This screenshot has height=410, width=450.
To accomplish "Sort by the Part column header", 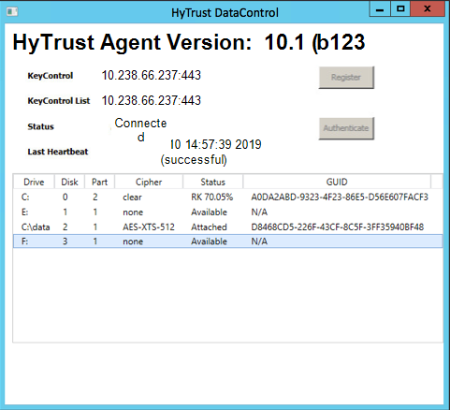I will (99, 182).
